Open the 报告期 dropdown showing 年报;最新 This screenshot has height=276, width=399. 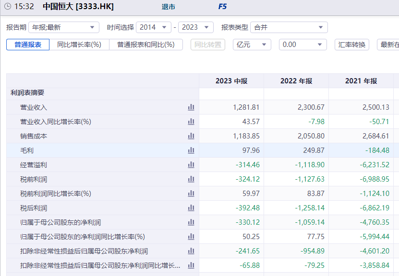click(x=64, y=27)
